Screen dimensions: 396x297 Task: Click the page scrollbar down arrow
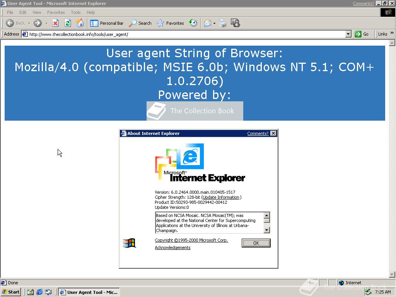tap(392, 274)
